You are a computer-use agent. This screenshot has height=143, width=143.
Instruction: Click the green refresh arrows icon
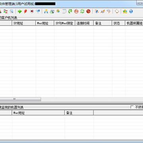point(82,12)
